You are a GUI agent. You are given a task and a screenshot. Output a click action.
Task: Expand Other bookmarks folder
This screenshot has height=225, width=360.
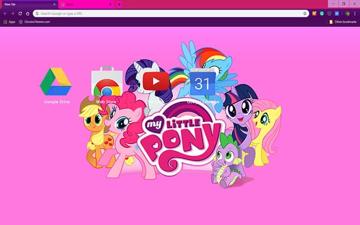343,22
